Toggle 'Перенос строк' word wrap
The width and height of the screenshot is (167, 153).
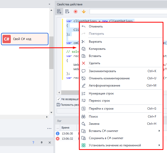click(x=99, y=101)
